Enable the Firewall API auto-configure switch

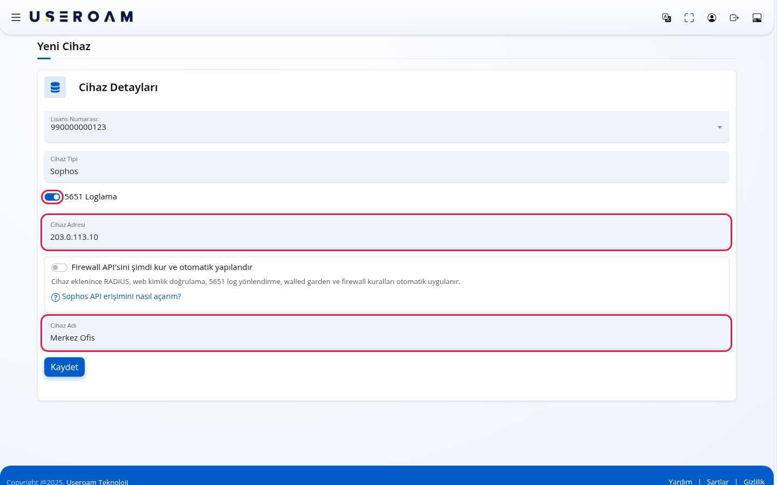pos(59,268)
